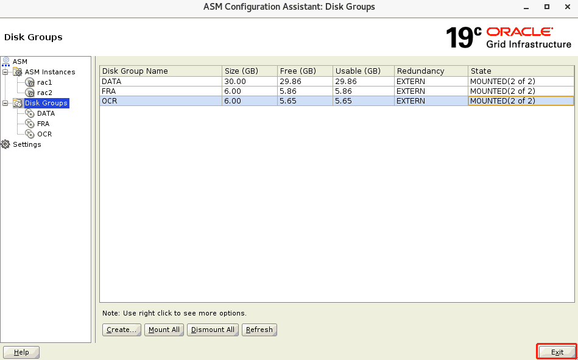Select DATA under Disk Groups tree

pos(46,113)
